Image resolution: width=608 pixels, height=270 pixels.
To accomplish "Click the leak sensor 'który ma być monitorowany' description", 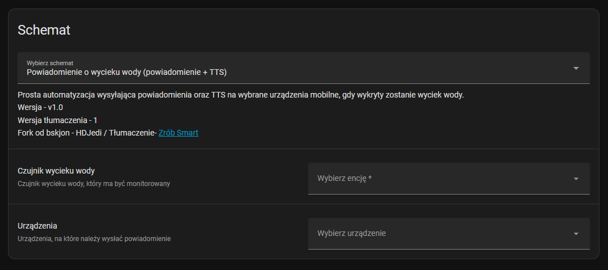I will coord(94,184).
